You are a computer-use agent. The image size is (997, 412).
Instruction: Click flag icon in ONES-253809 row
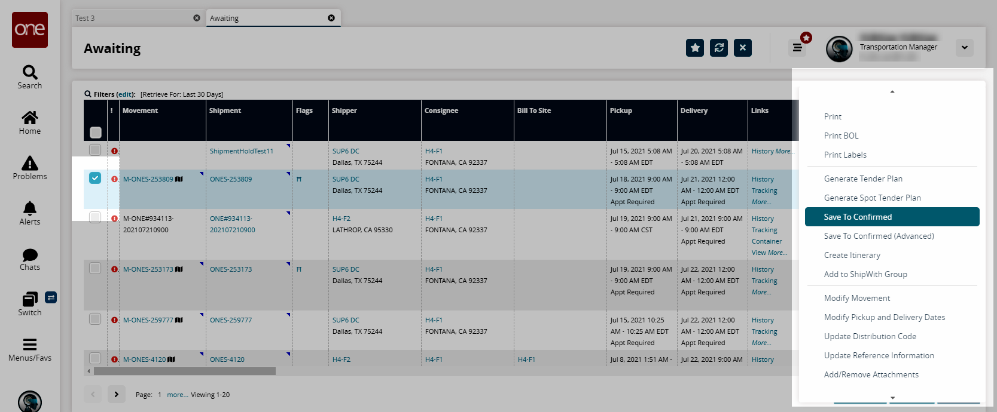[299, 179]
